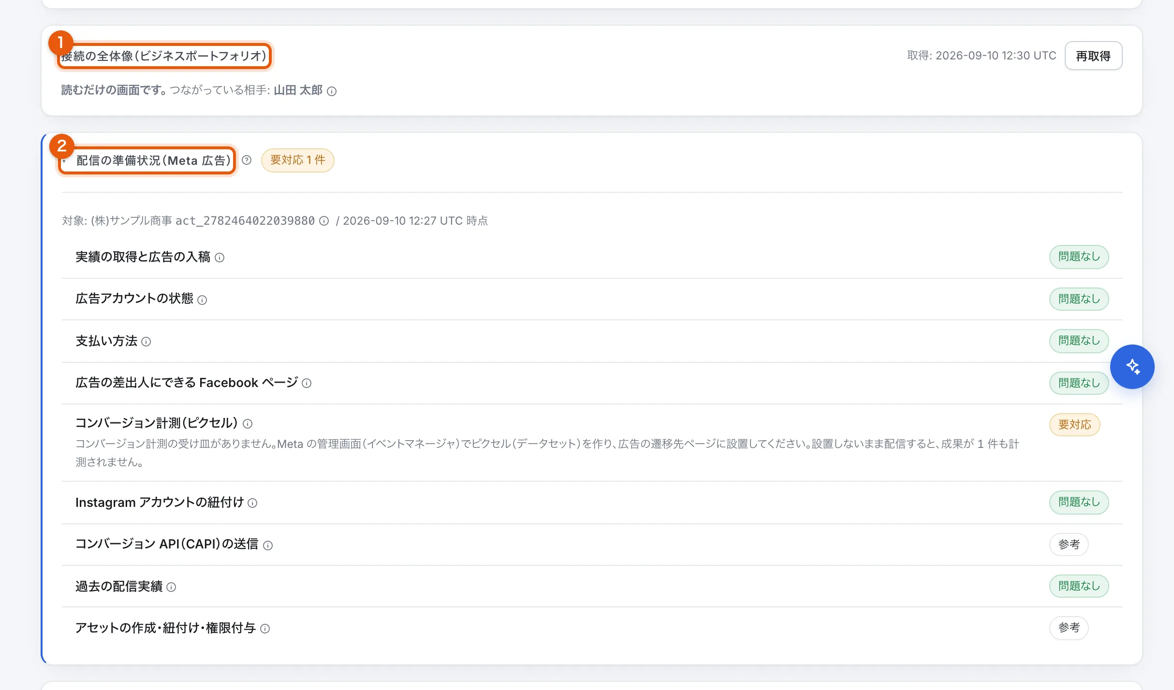Click 参考 badge in アセットの作成 row
Viewport: 1174px width, 690px height.
point(1069,628)
